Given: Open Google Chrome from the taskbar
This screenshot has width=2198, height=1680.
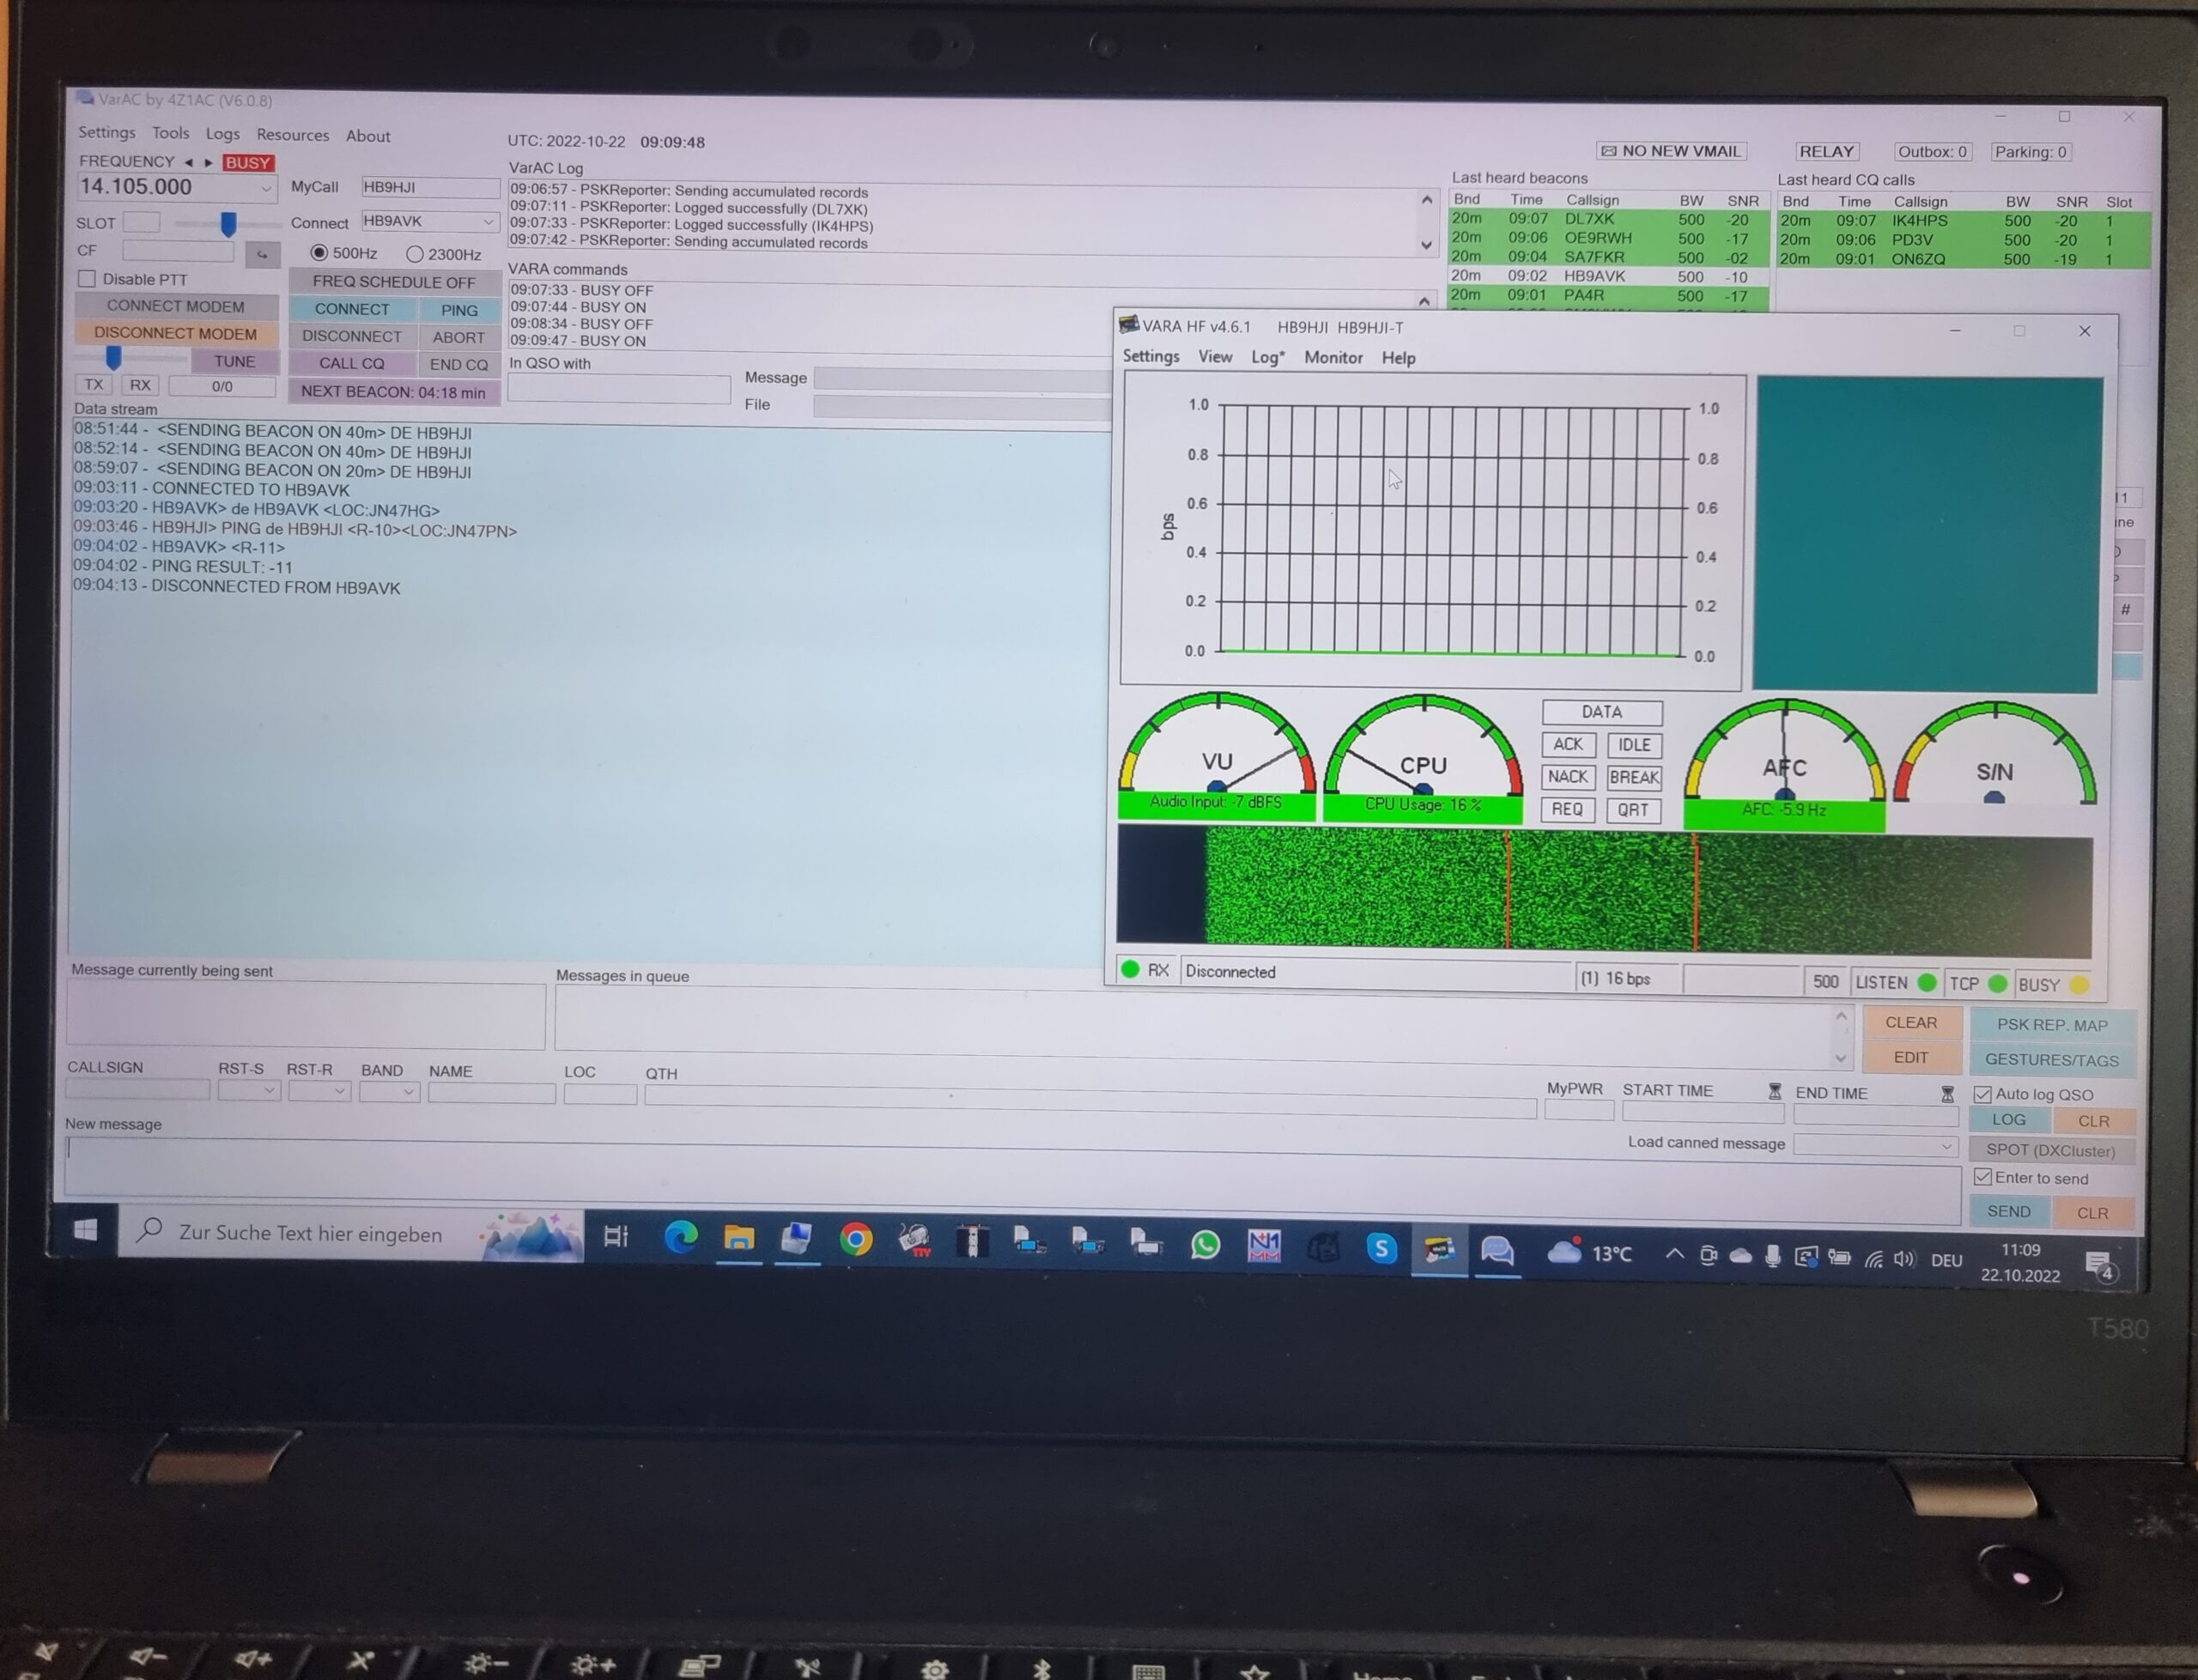Looking at the screenshot, I should coord(855,1241).
